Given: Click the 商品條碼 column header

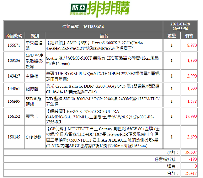Looking at the screenshot, I should (x=14, y=36).
